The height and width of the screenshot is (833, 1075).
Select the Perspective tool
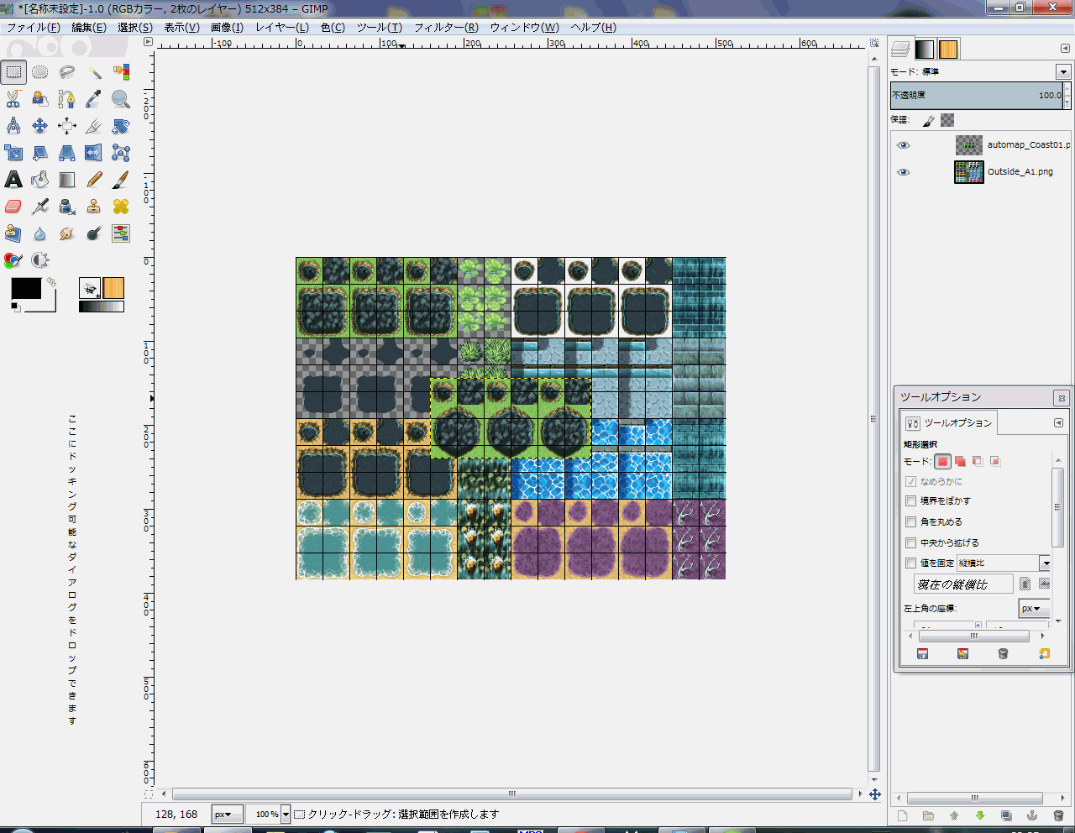point(67,154)
